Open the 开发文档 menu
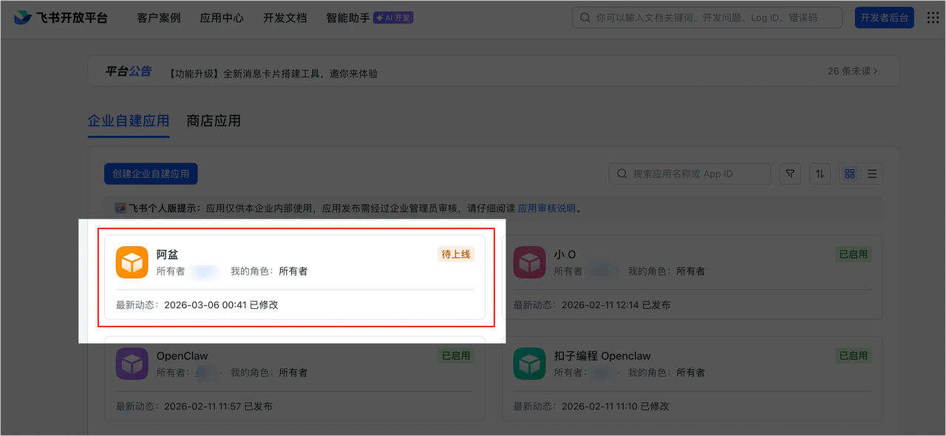The width and height of the screenshot is (946, 436). [x=285, y=18]
